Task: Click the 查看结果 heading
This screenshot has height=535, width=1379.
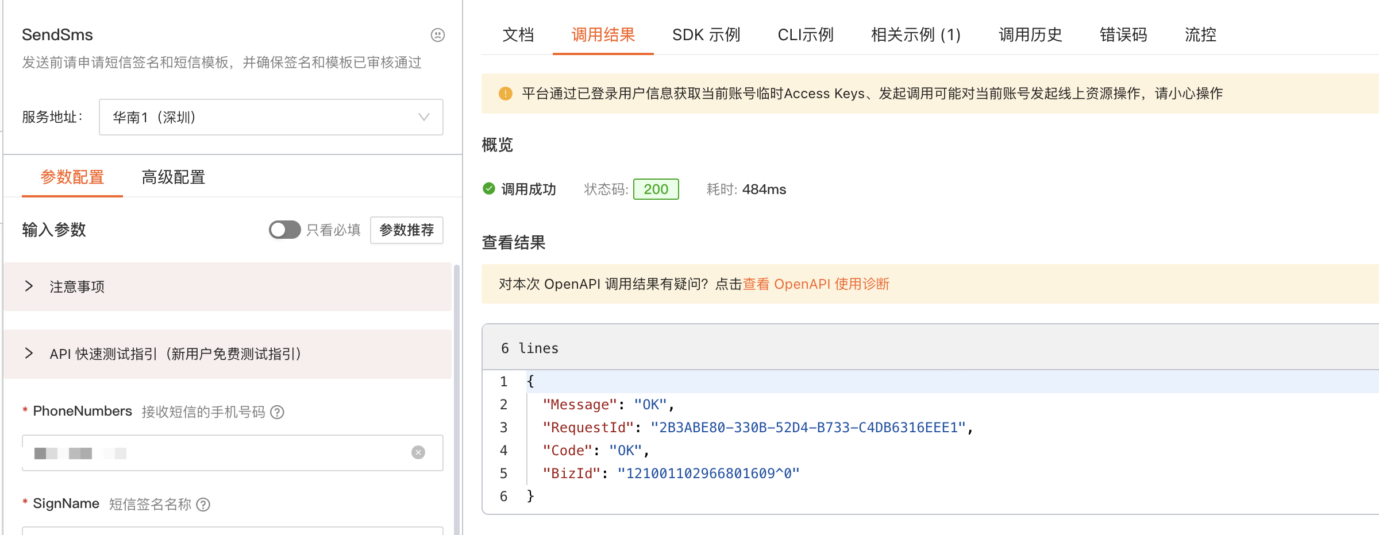Action: click(514, 242)
